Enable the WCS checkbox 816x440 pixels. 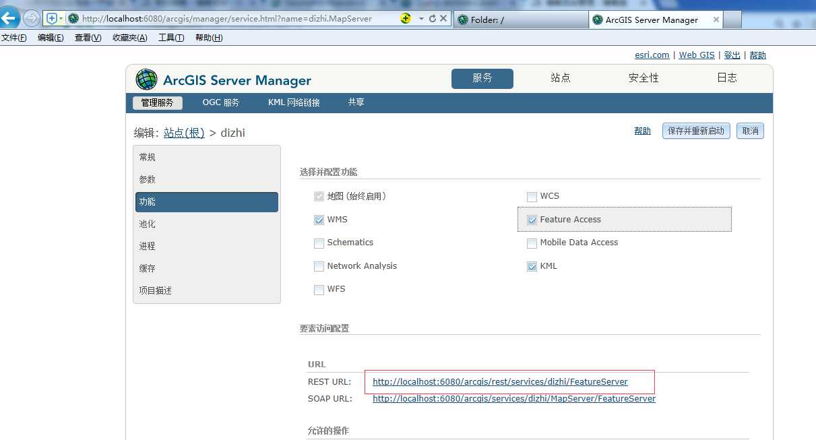(532, 197)
